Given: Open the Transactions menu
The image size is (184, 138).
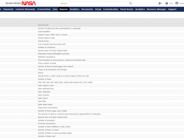Looking at the screenshot, I should click(44, 9).
